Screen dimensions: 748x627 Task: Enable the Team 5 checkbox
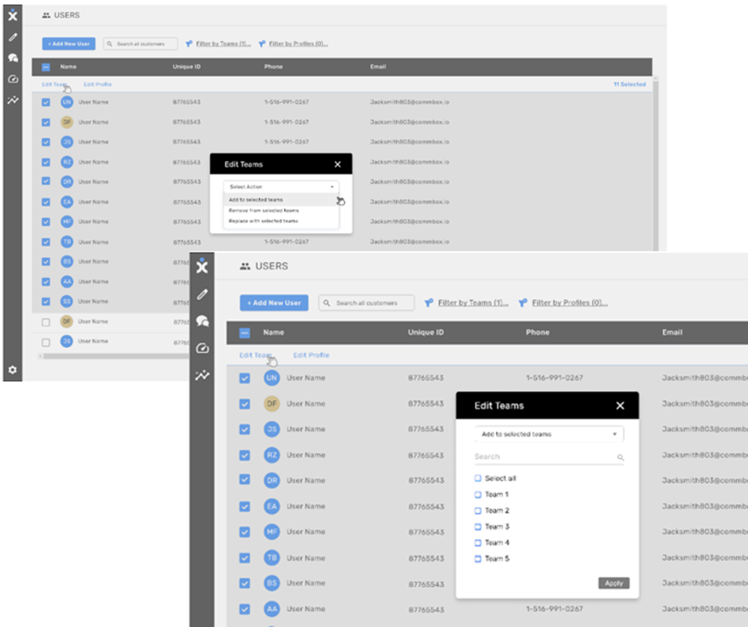pos(478,558)
